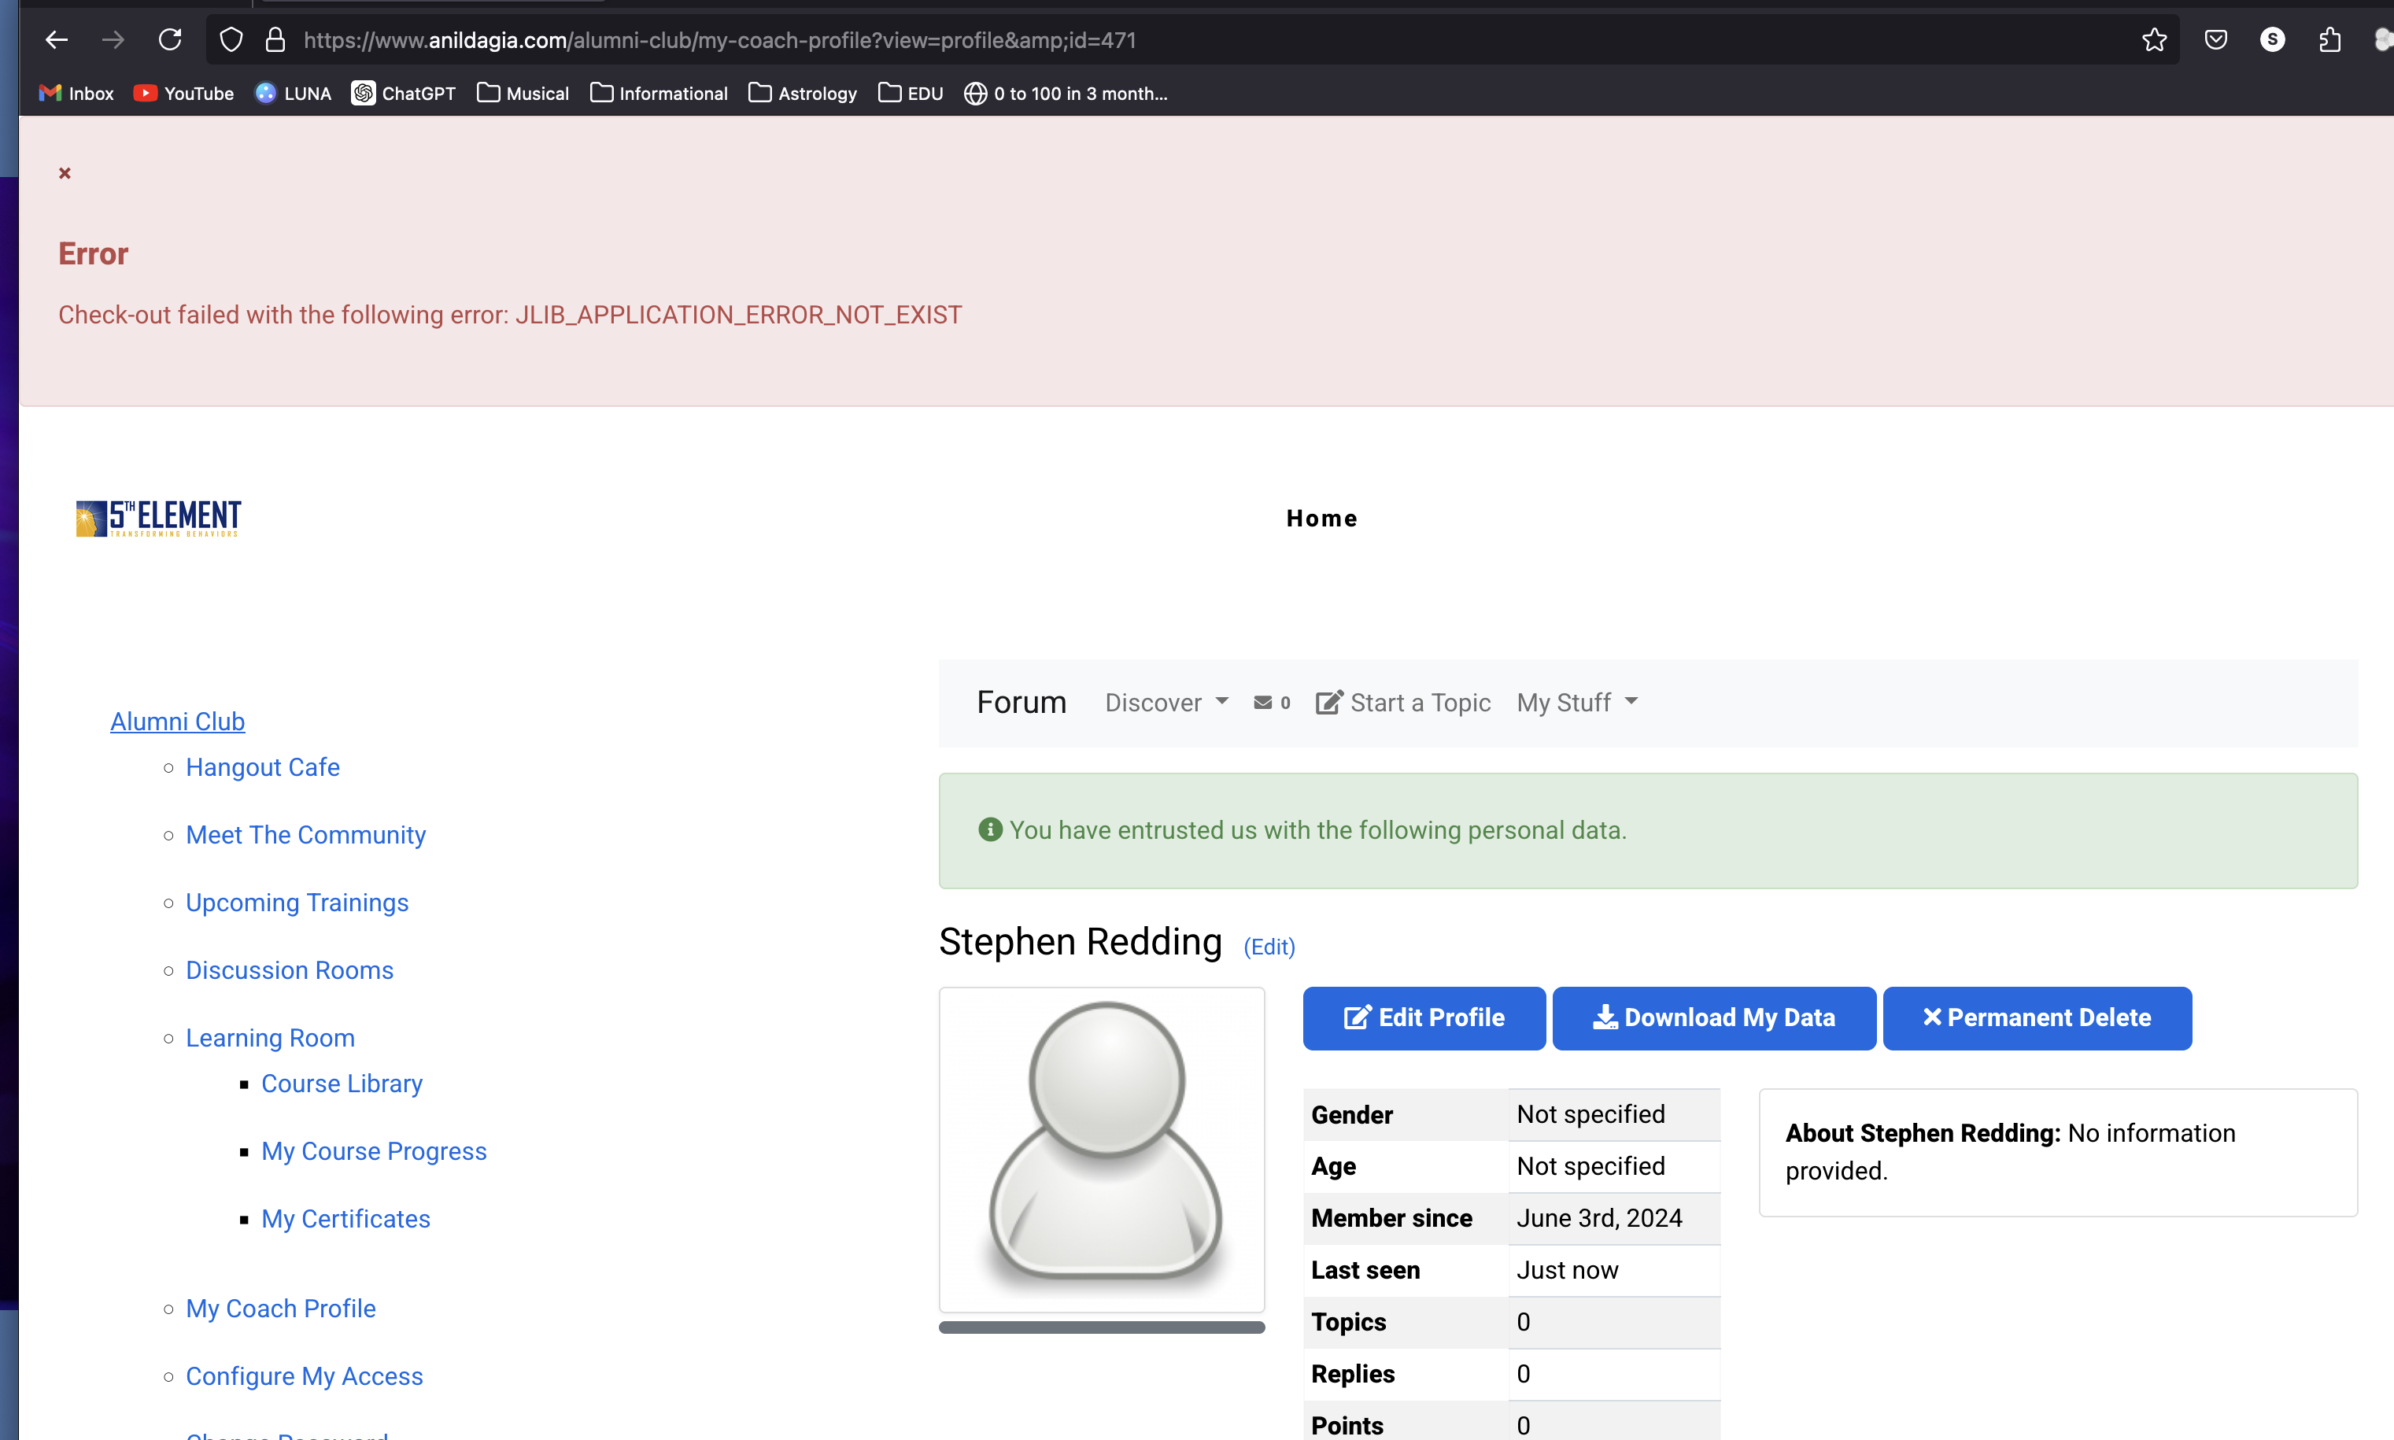Click the Home menu item
The width and height of the screenshot is (2394, 1440).
[1321, 519]
